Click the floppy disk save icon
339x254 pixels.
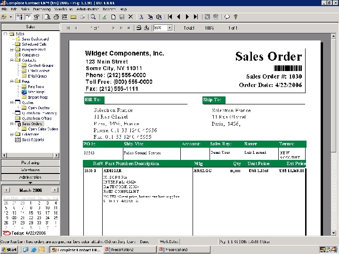tap(122, 17)
